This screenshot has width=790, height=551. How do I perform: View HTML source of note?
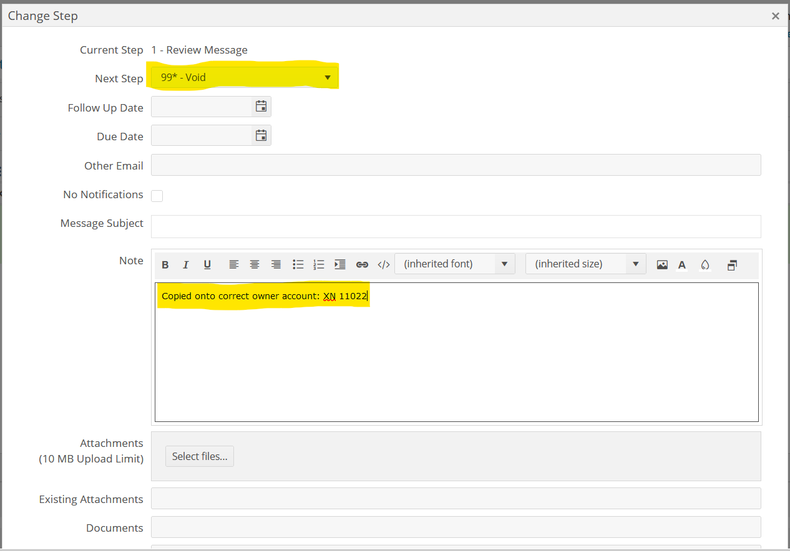click(x=384, y=264)
